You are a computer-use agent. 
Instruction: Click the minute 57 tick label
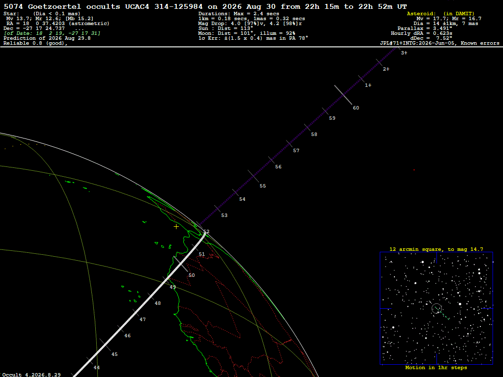tap(296, 150)
